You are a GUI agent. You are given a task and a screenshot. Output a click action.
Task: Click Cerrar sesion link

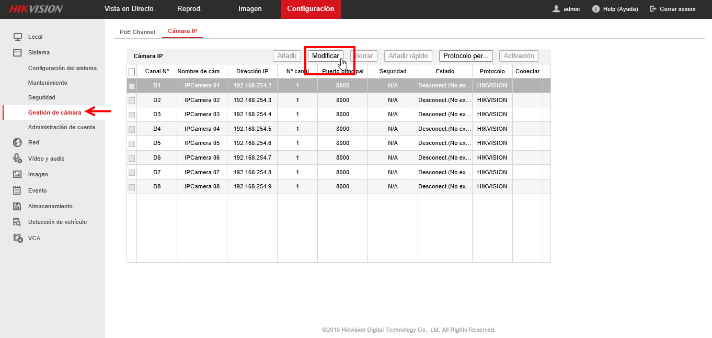(x=672, y=9)
